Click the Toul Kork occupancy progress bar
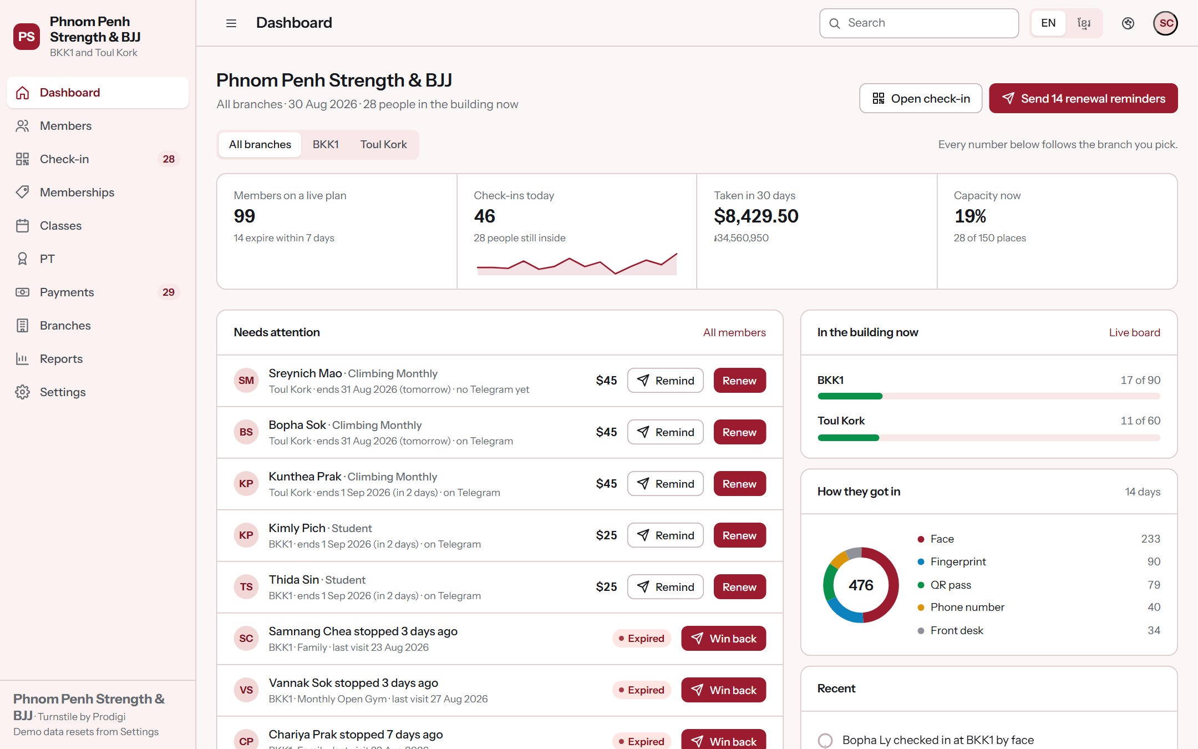Viewport: 1198px width, 749px height. [x=989, y=438]
